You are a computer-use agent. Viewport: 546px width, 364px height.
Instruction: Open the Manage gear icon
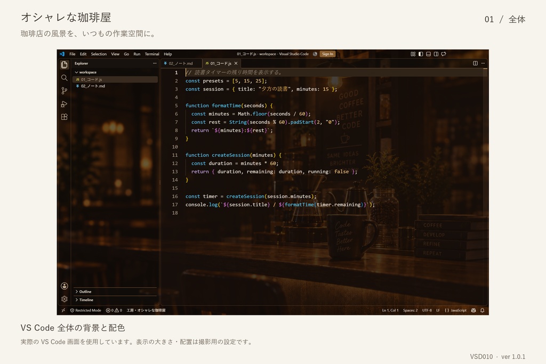tap(65, 299)
